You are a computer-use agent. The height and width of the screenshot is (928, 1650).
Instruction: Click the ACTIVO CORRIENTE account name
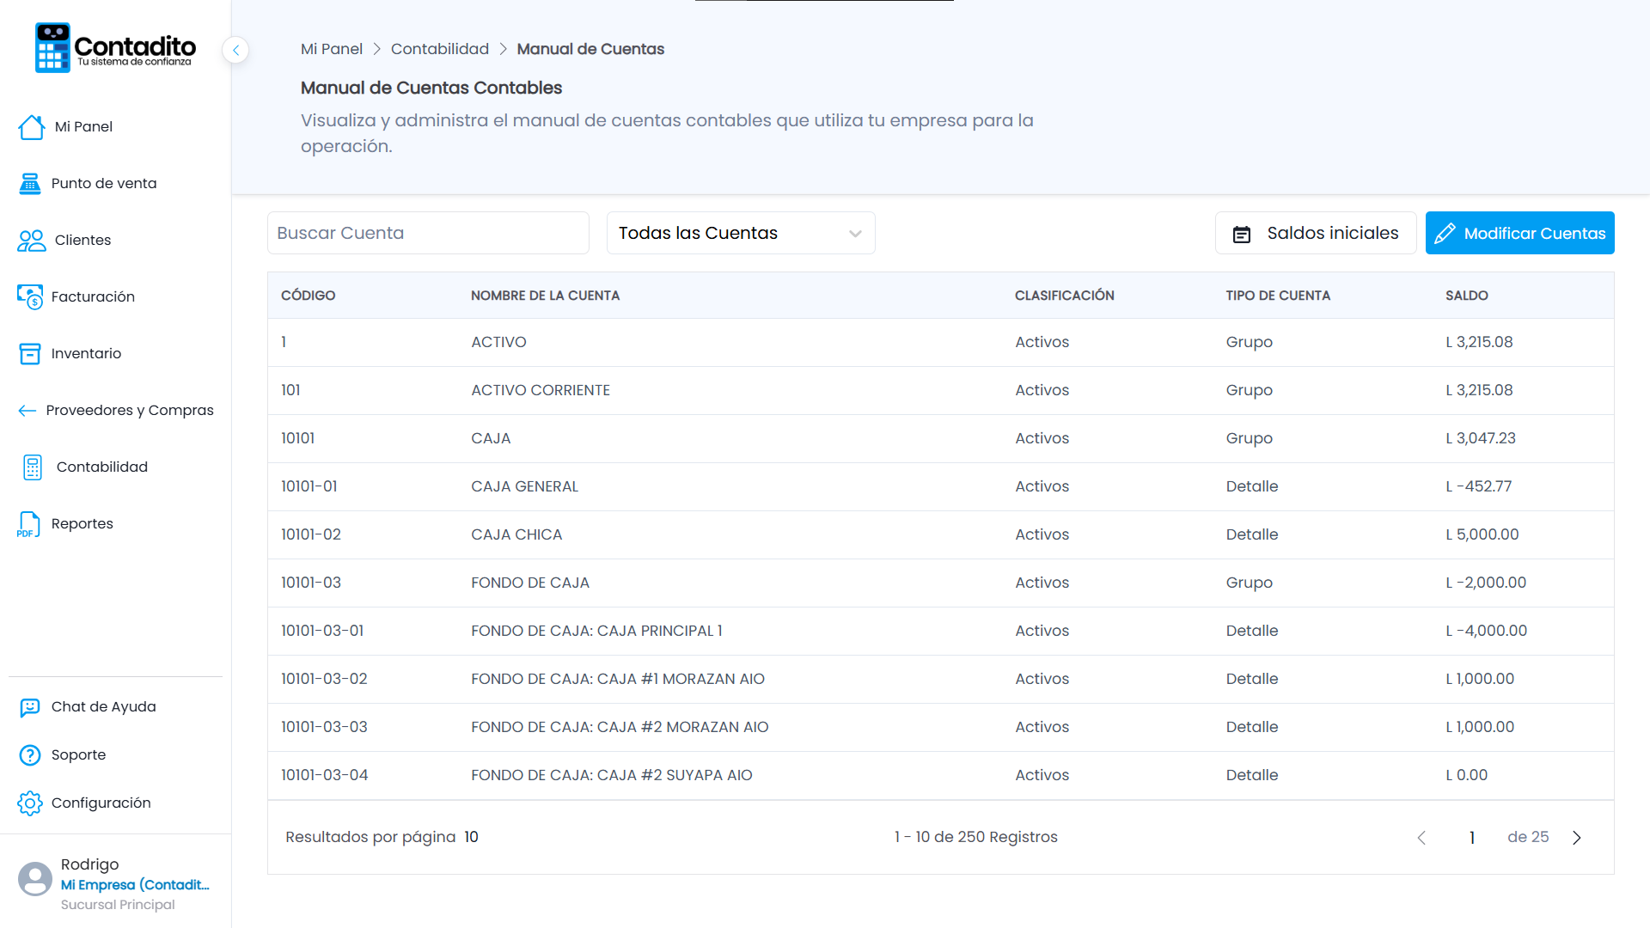pyautogui.click(x=541, y=390)
